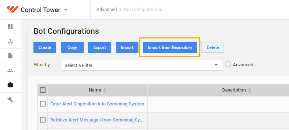Open the document icon in sidebar
289x130 pixels.
point(10,56)
